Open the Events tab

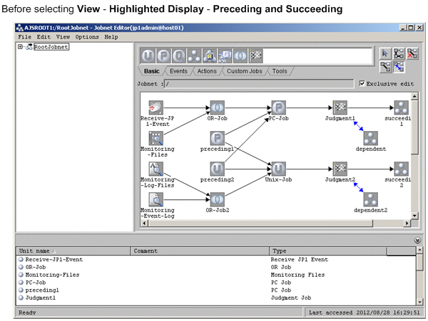[180, 71]
